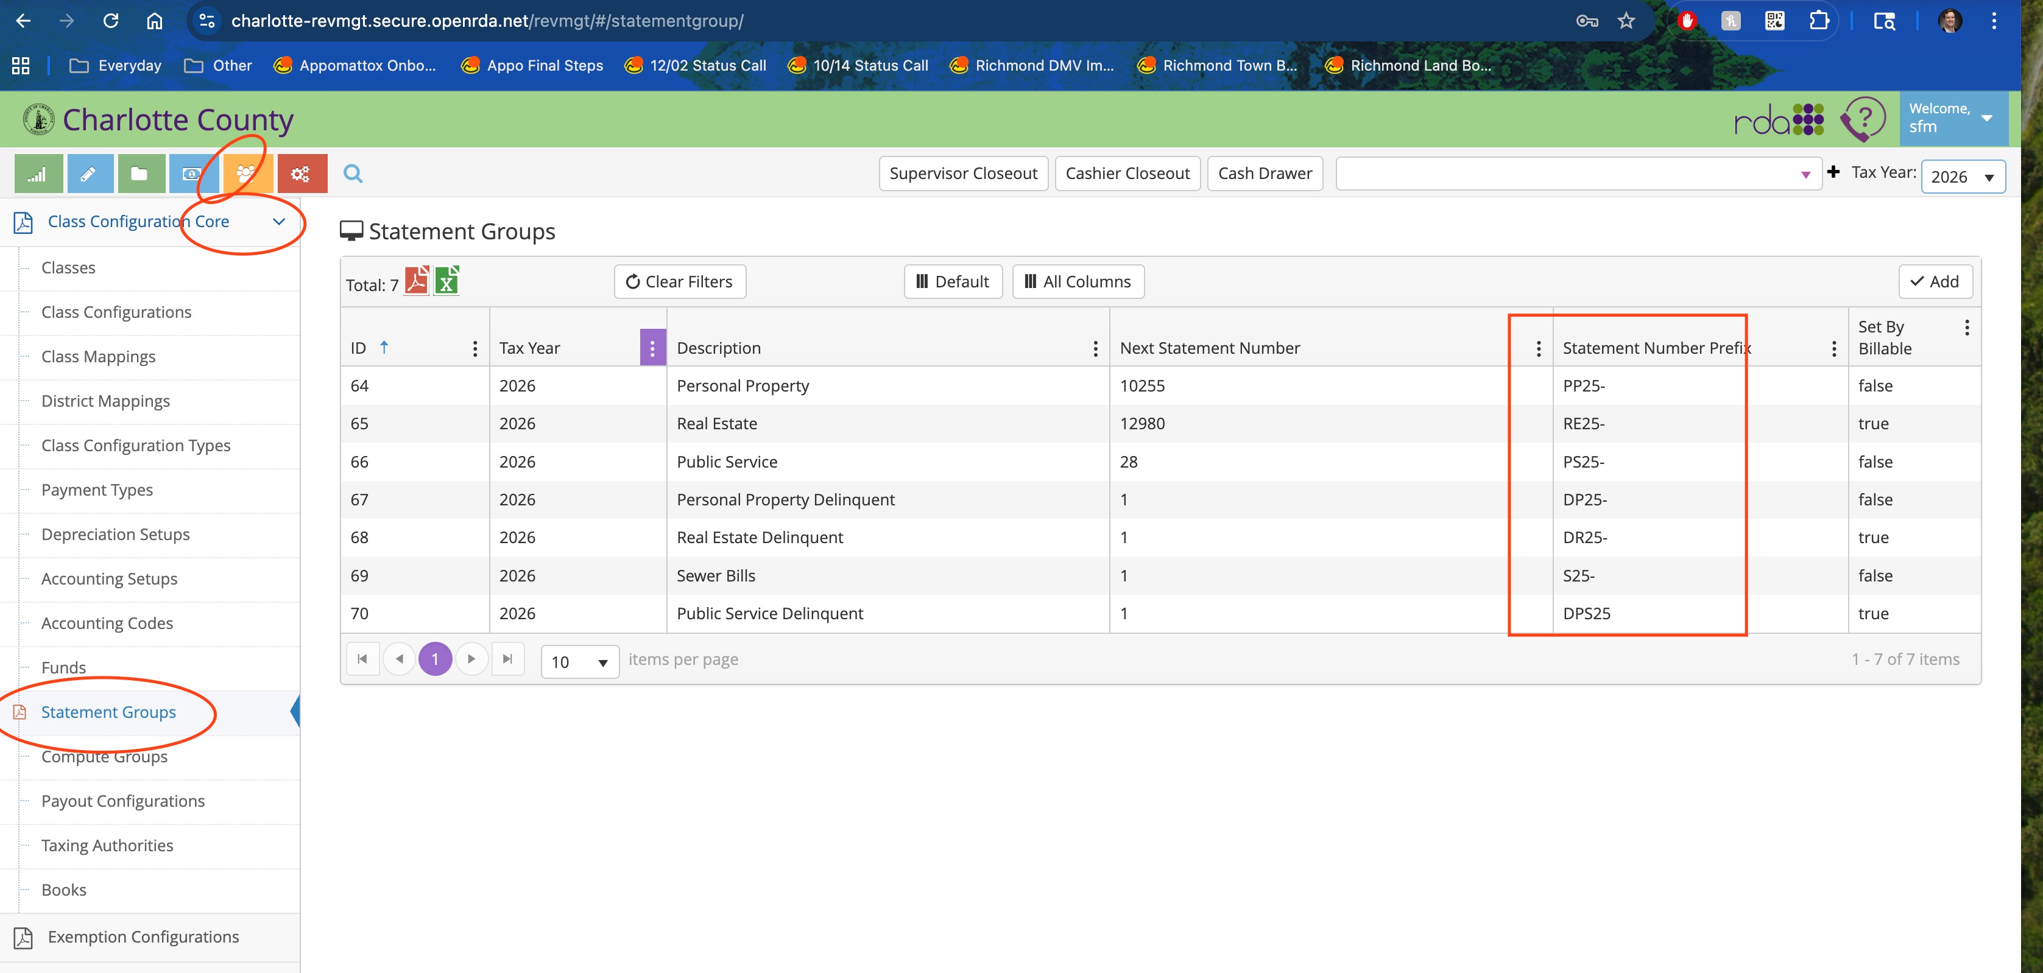Collapse the Class Configuration Core section

click(x=278, y=221)
